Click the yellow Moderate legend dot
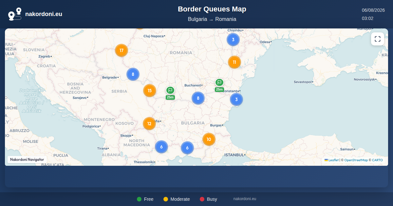 click(166, 199)
